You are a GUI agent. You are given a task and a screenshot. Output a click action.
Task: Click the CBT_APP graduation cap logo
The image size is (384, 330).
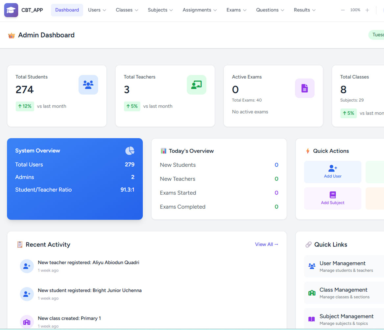coord(11,10)
